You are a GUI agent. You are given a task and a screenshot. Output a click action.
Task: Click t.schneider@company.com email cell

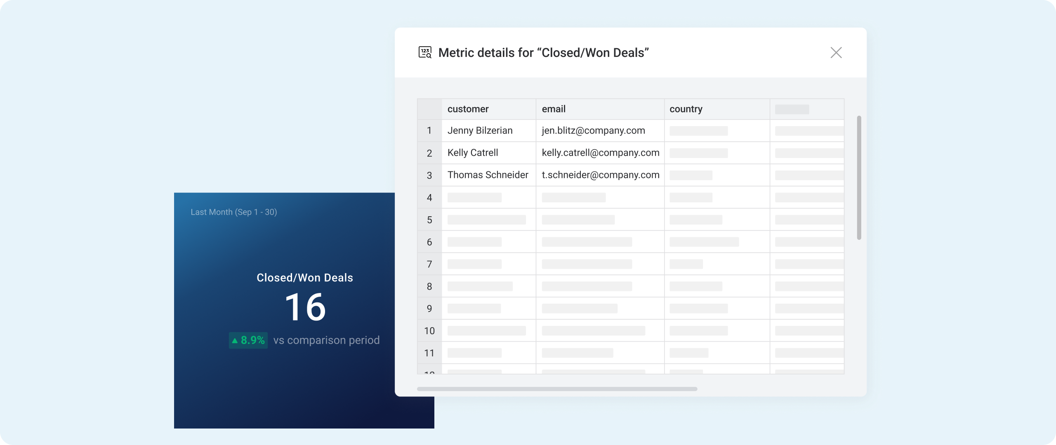(600, 175)
